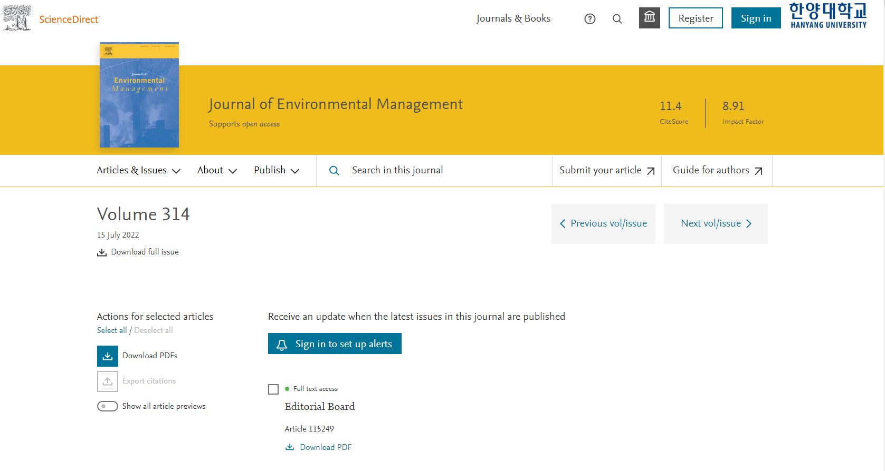Screen dimensions: 885x471
Task: Open the search magnifier icon in header
Action: point(617,19)
